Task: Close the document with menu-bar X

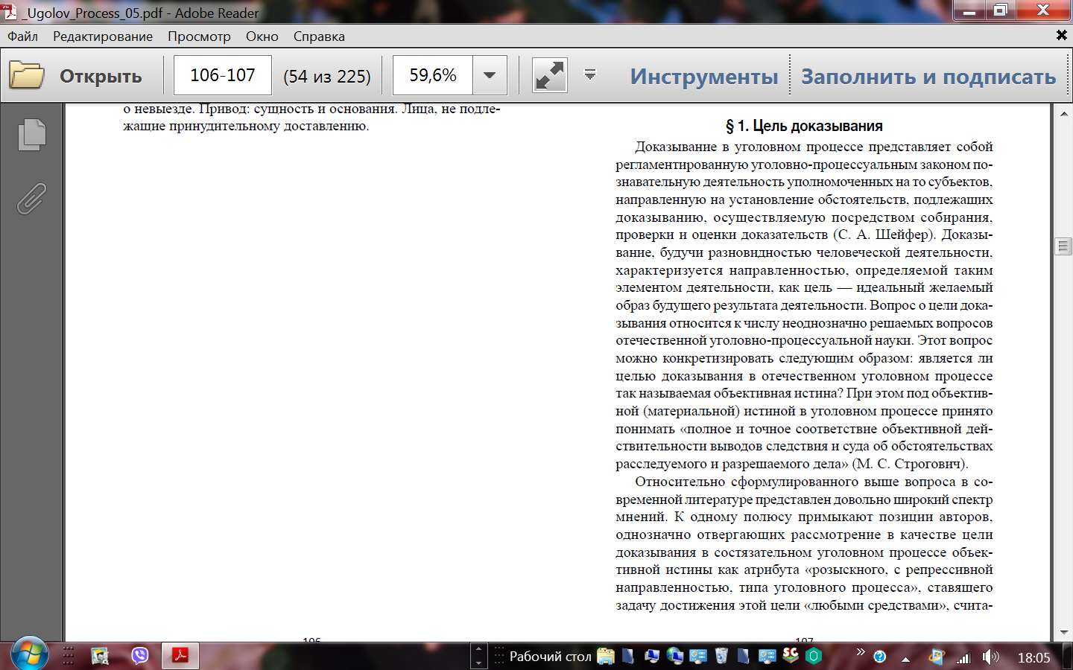Action: pos(1062,35)
